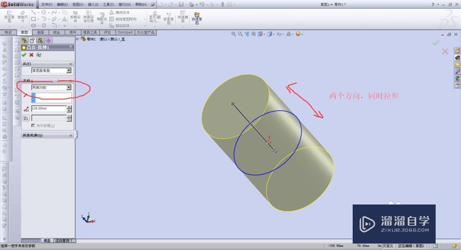Toggle the detailed preview eyeglasses icon

[39, 55]
